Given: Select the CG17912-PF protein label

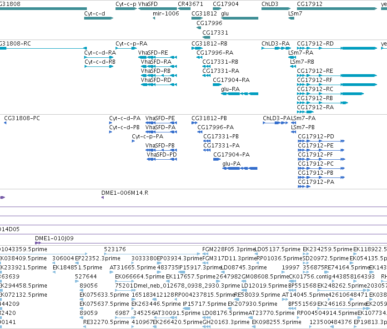Looking at the screenshot, I should pyautogui.click(x=316, y=155).
